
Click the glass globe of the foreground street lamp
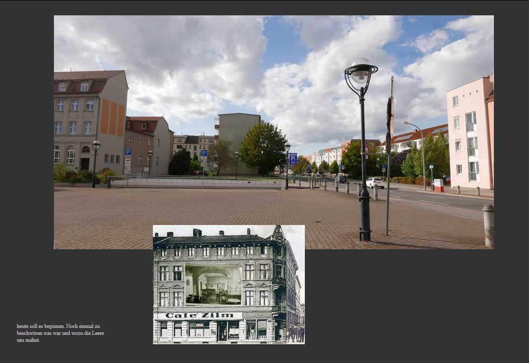pos(361,70)
